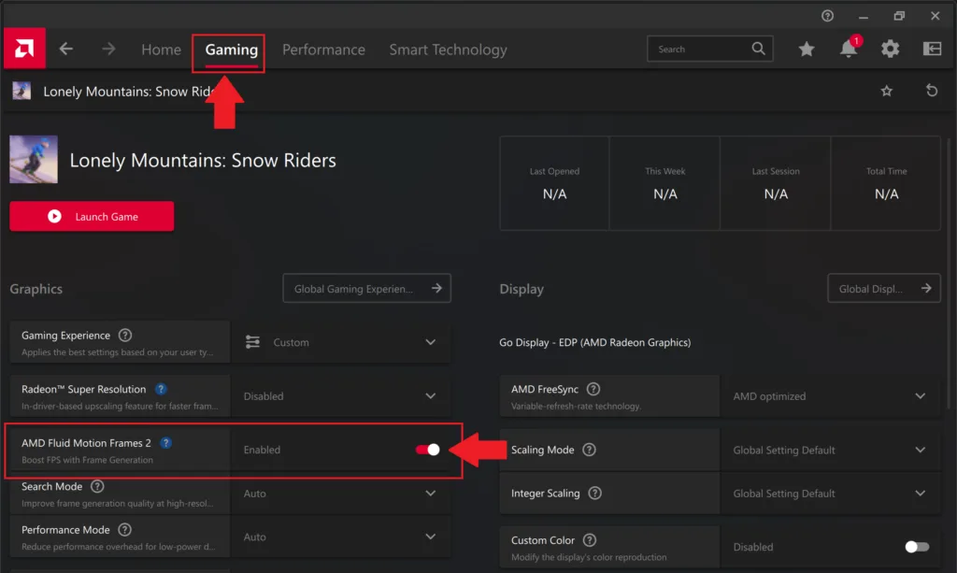Switch to the Performance tab

pyautogui.click(x=323, y=50)
